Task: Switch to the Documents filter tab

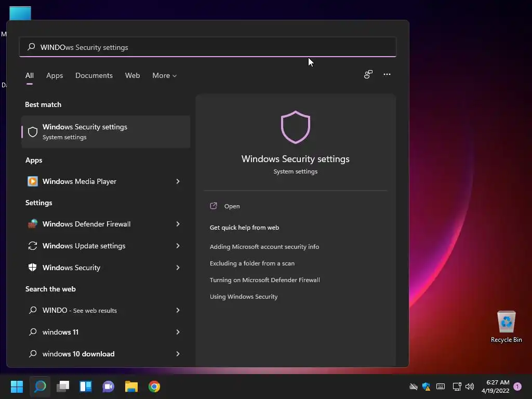Action: [x=94, y=75]
